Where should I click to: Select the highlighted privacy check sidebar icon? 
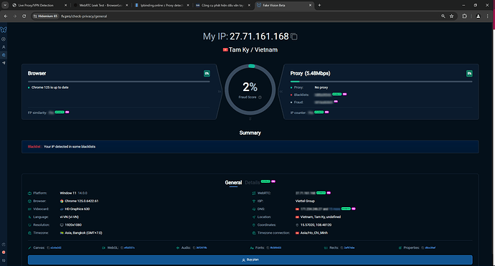point(4,55)
